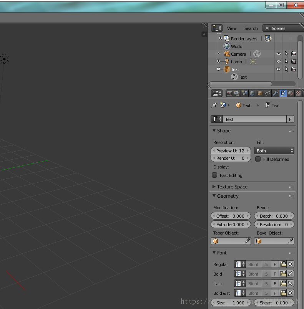Image resolution: width=304 pixels, height=309 pixels.
Task: Collapse the Shape panel
Action: (x=214, y=131)
